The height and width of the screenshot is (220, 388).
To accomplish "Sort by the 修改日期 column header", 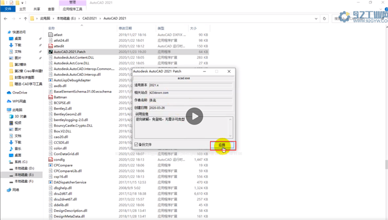I will click(125, 28).
